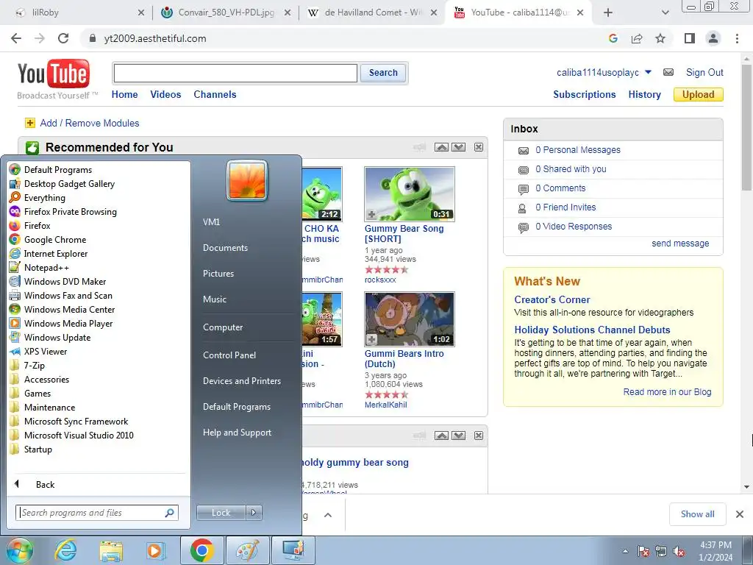753x565 pixels.
Task: Toggle the Chrome side panel
Action: tap(690, 38)
